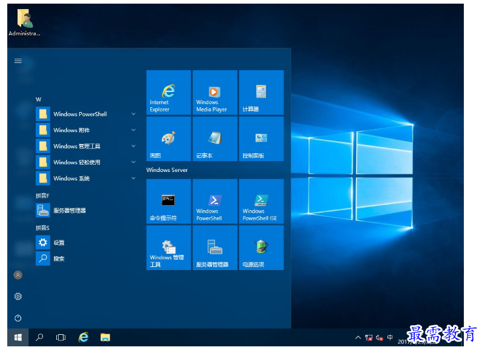Show hidden tray icons with the chevron
The width and height of the screenshot is (482, 353).
tap(358, 337)
